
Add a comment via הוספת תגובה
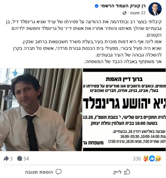click(x=43, y=172)
